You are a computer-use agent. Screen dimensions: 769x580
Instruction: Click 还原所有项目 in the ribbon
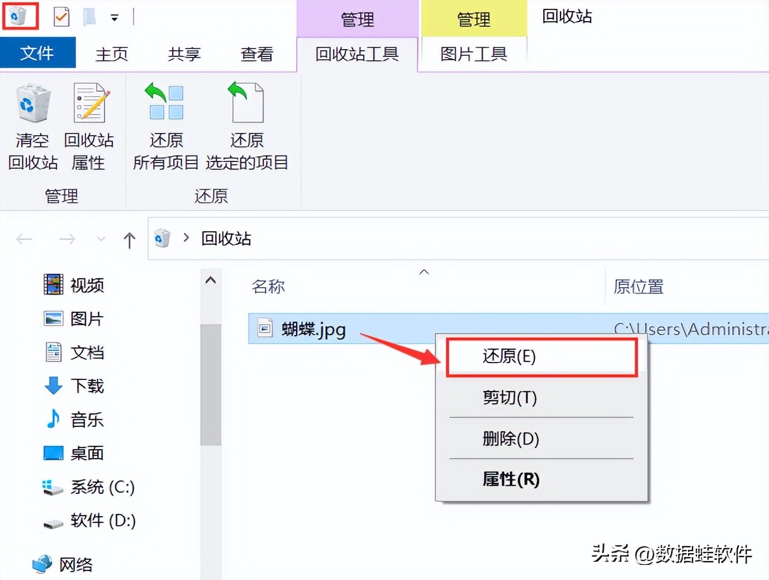coord(166,127)
